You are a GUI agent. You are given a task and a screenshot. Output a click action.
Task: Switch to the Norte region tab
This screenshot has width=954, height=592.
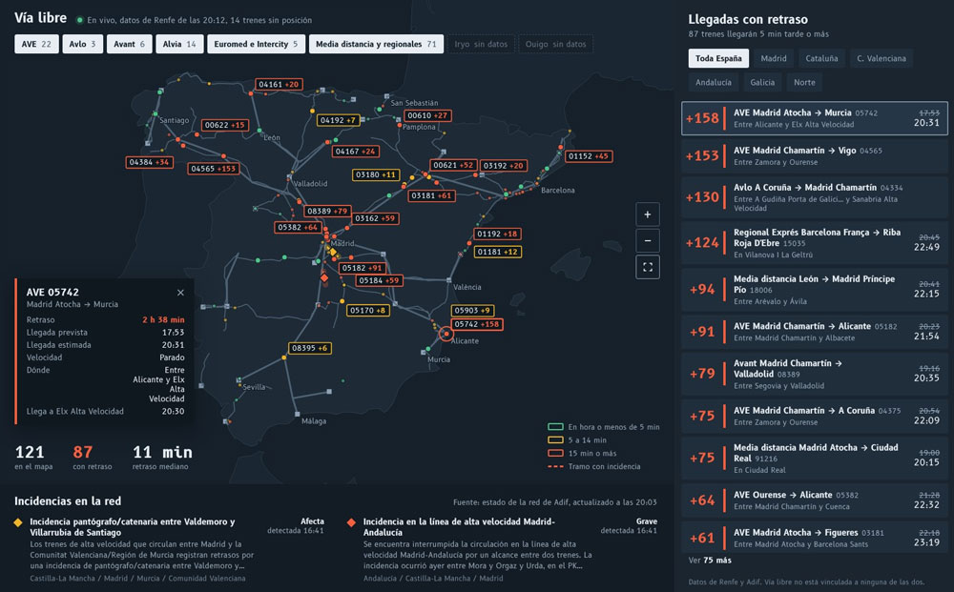804,82
